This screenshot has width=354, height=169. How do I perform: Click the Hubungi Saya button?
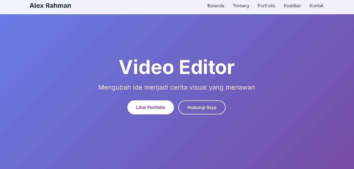(202, 107)
